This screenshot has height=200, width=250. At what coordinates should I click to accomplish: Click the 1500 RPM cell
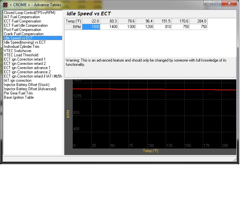[91, 27]
